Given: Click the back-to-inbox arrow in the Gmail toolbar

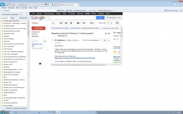Looking at the screenshot, I should tap(53, 23).
